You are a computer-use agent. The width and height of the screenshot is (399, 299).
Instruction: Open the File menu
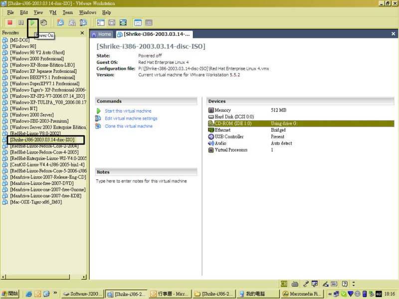coord(10,12)
